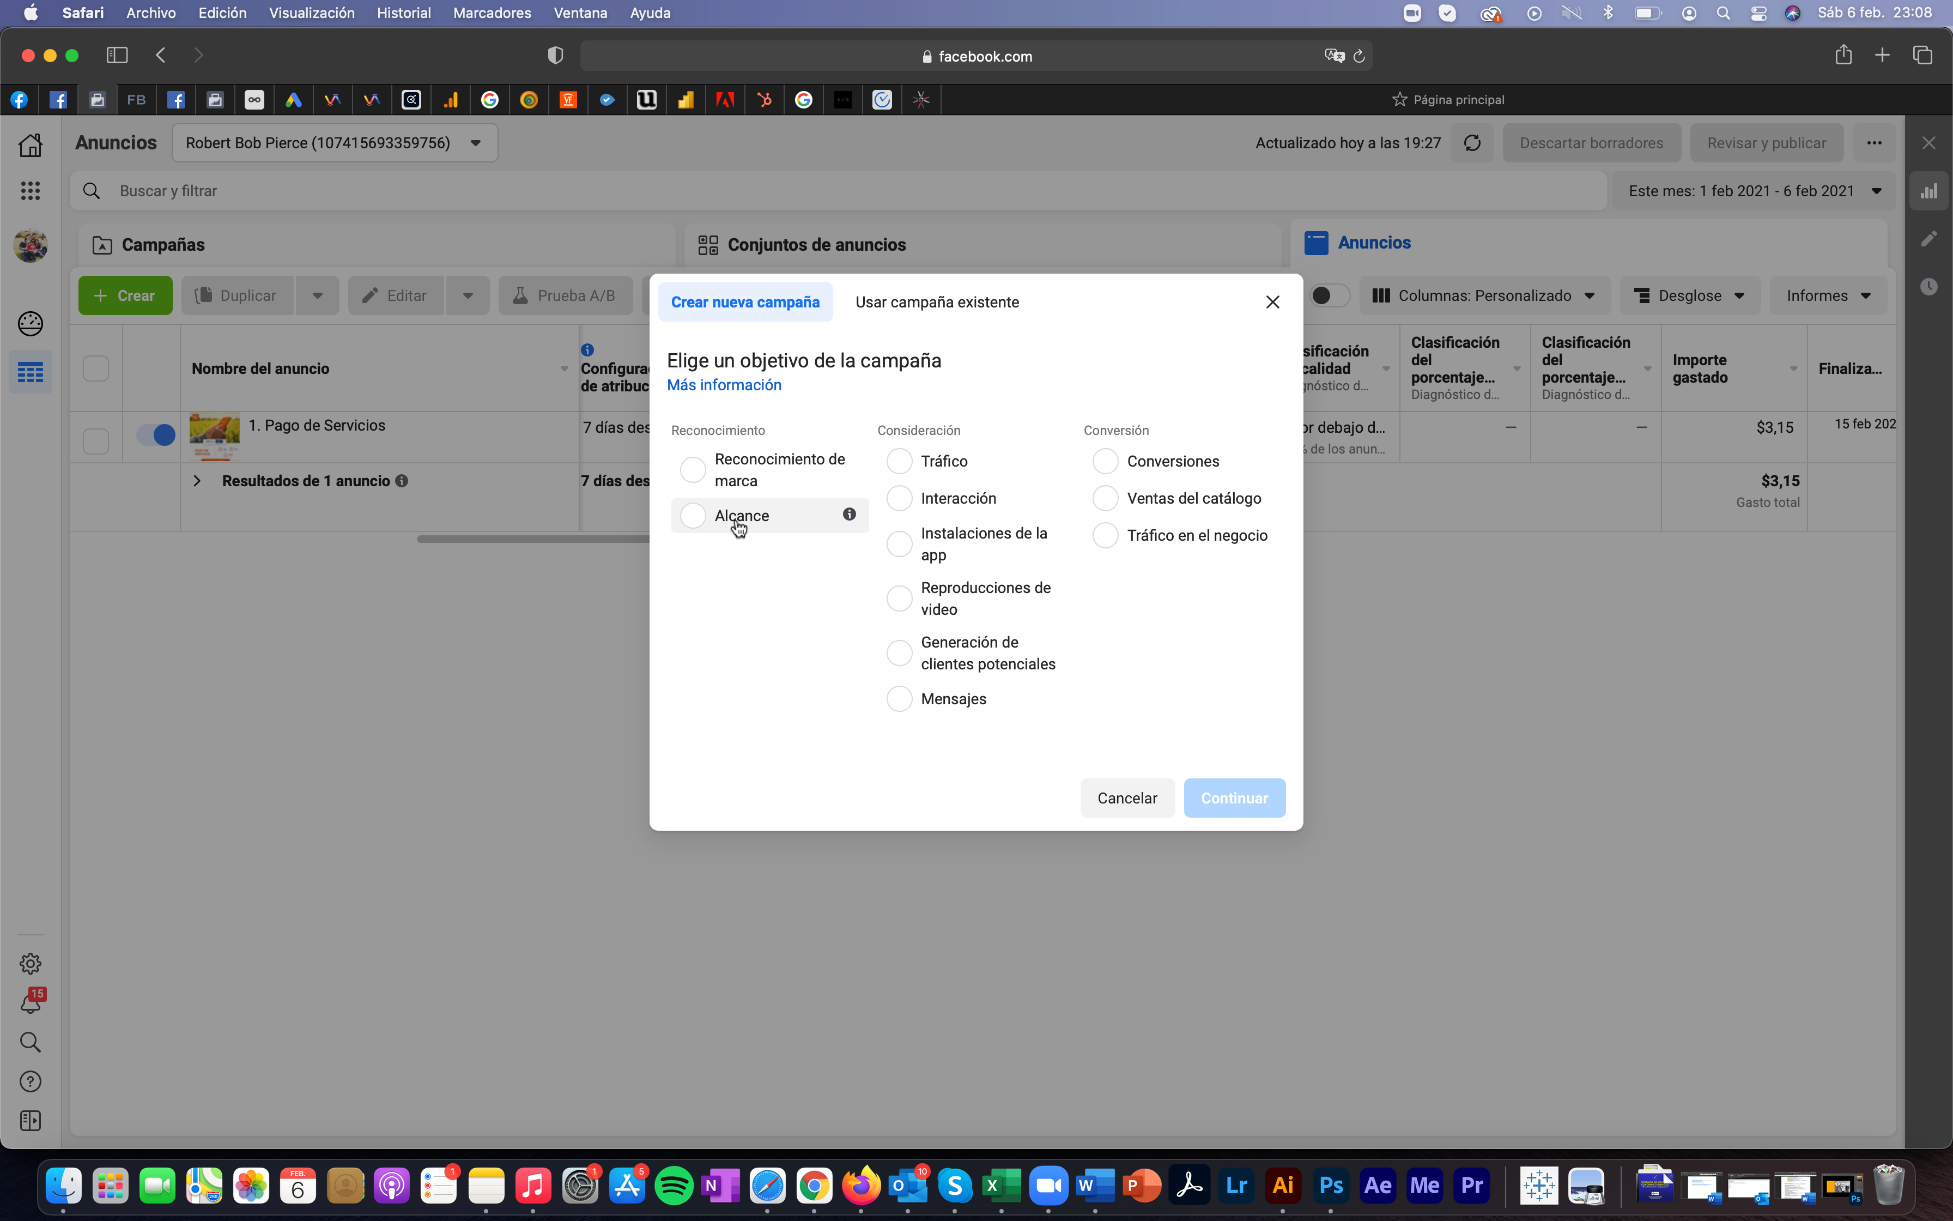Click the edit pencil in right panel
This screenshot has width=1953, height=1221.
[1929, 239]
